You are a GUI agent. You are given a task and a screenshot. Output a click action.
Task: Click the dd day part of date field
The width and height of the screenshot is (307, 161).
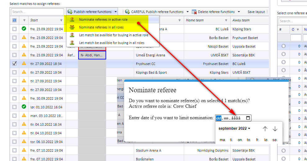pos(219,118)
